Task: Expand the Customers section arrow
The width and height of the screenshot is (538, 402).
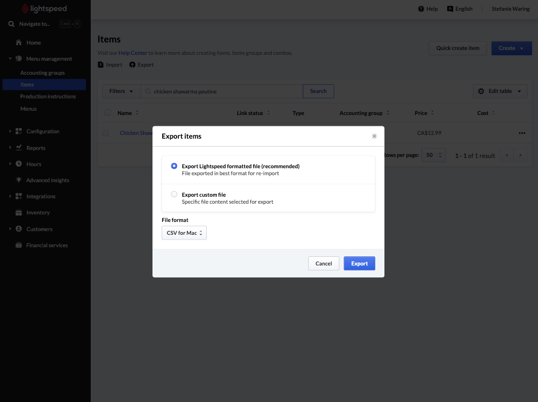Action: click(10, 228)
